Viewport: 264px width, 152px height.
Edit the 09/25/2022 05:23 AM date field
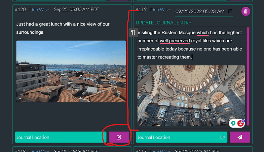pos(200,11)
